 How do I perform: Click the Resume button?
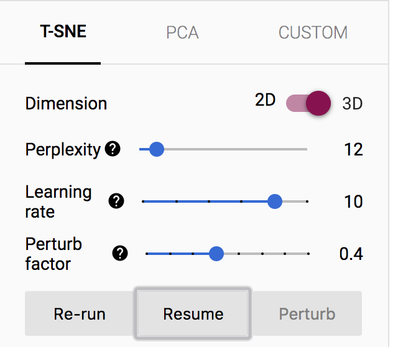point(193,313)
